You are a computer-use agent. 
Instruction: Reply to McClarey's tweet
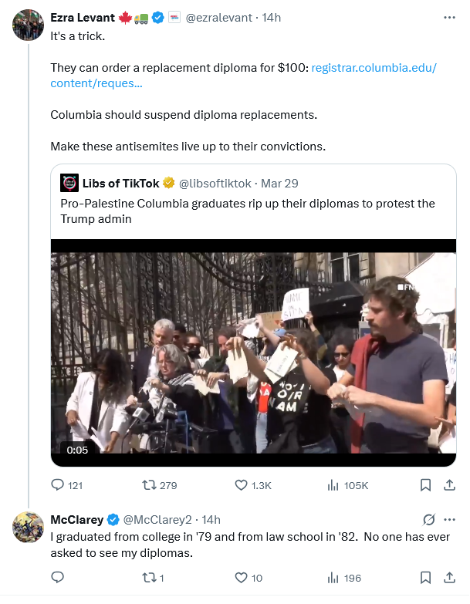(57, 577)
